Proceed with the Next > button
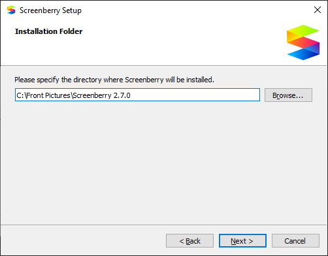The height and width of the screenshot is (256, 328). coord(242,241)
